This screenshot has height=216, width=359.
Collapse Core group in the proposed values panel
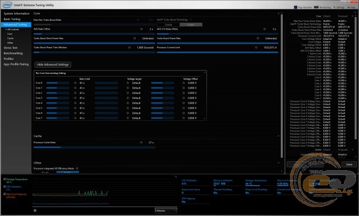pyautogui.click(x=352, y=16)
